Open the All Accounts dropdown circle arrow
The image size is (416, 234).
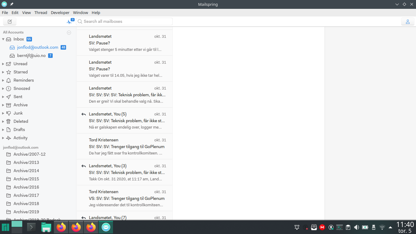[x=69, y=33]
